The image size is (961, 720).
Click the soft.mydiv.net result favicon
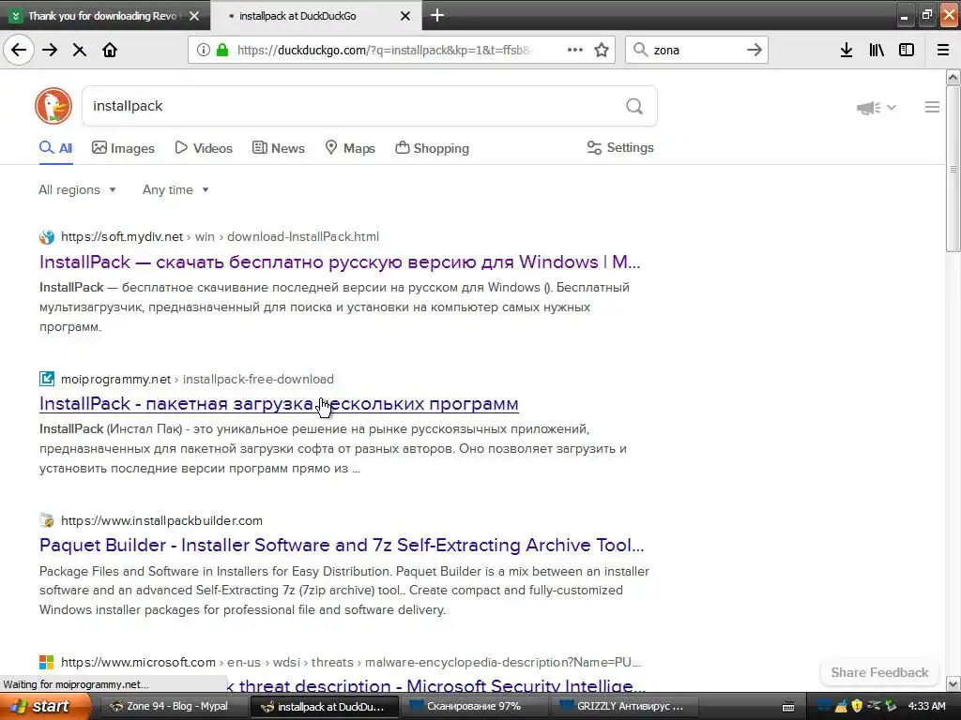point(47,237)
